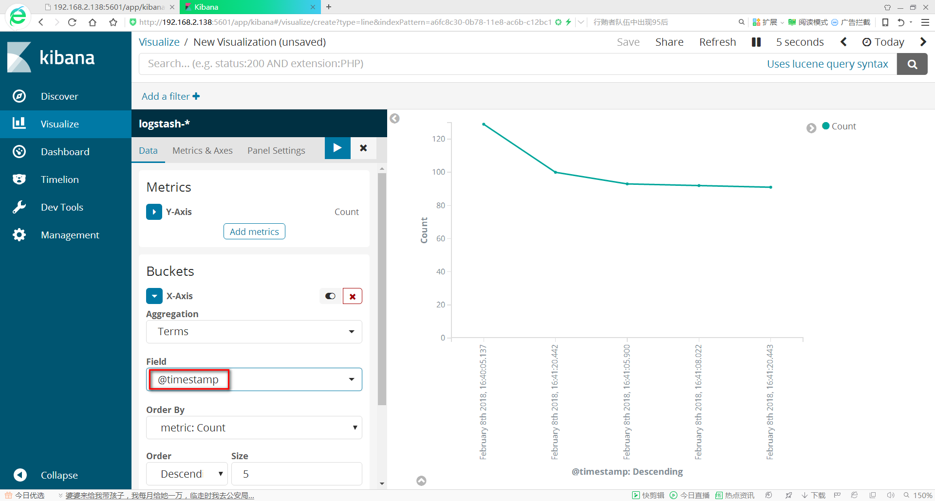Enable 阅读模式 reading mode

tap(808, 22)
